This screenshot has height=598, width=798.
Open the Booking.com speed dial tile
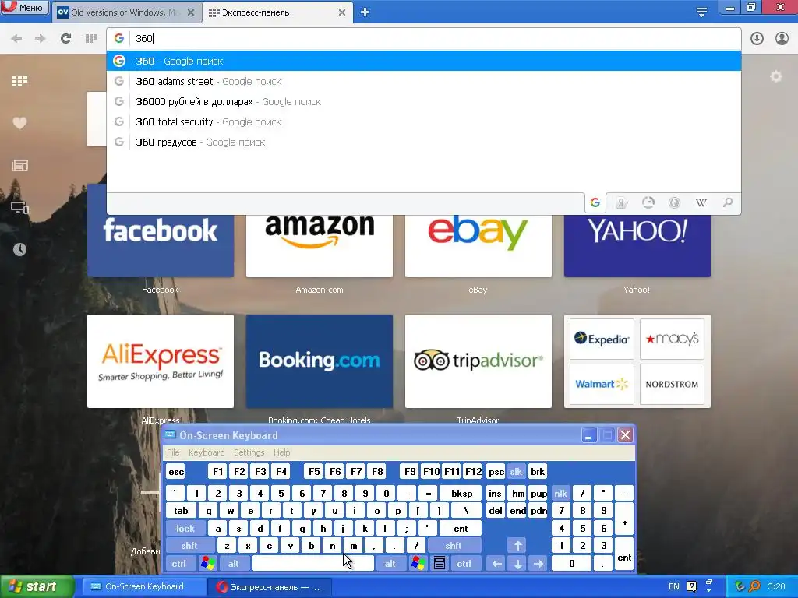click(319, 361)
